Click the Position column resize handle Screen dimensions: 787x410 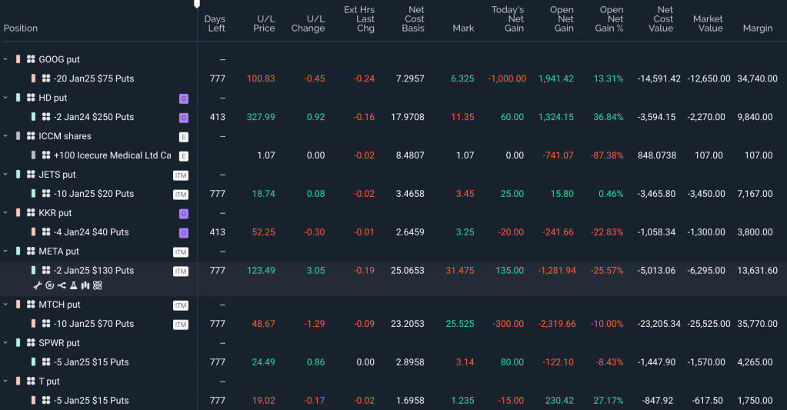(197, 5)
